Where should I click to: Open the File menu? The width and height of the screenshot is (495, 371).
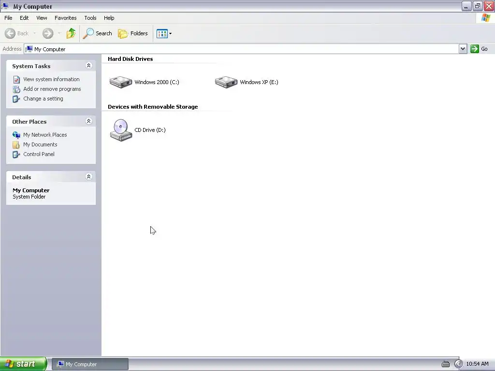[x=8, y=18]
